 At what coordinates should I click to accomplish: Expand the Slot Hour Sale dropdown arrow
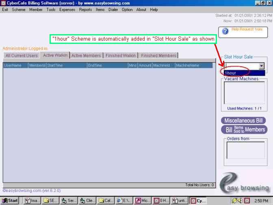[x=261, y=66]
